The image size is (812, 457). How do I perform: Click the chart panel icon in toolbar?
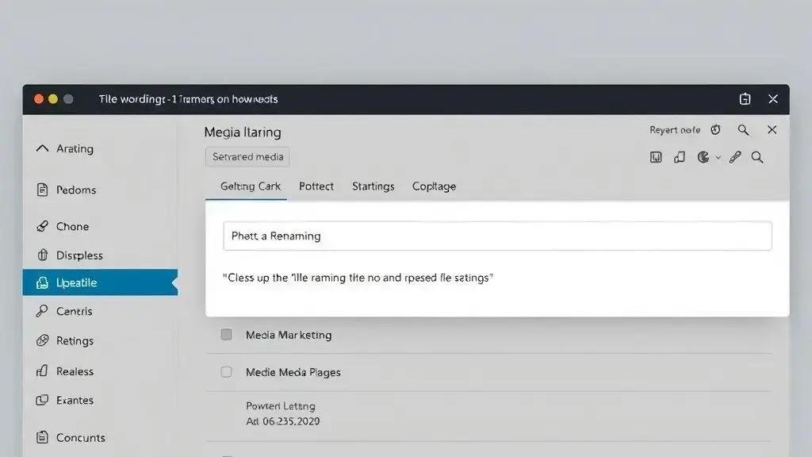(656, 157)
